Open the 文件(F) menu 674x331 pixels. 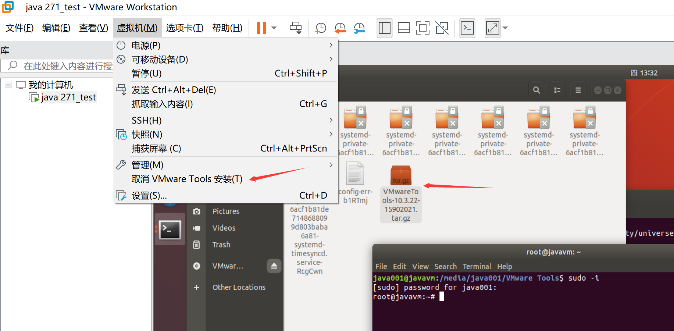point(20,28)
